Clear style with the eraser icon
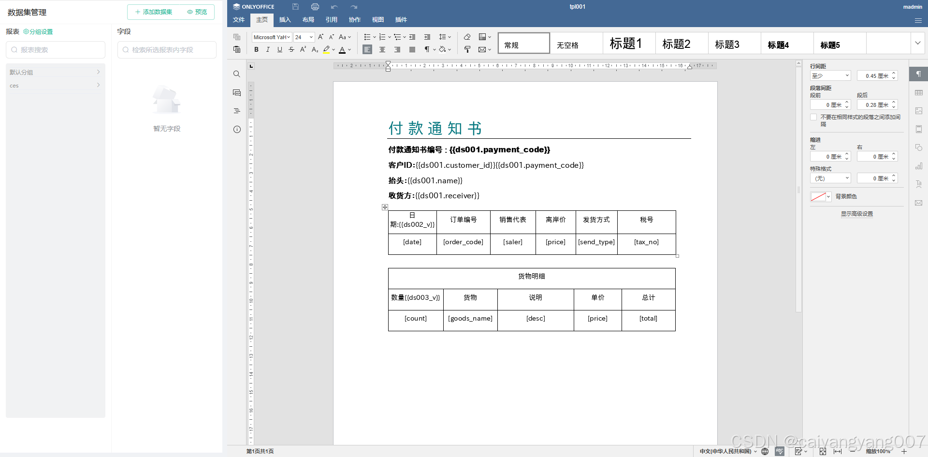The height and width of the screenshot is (457, 928). pos(467,37)
